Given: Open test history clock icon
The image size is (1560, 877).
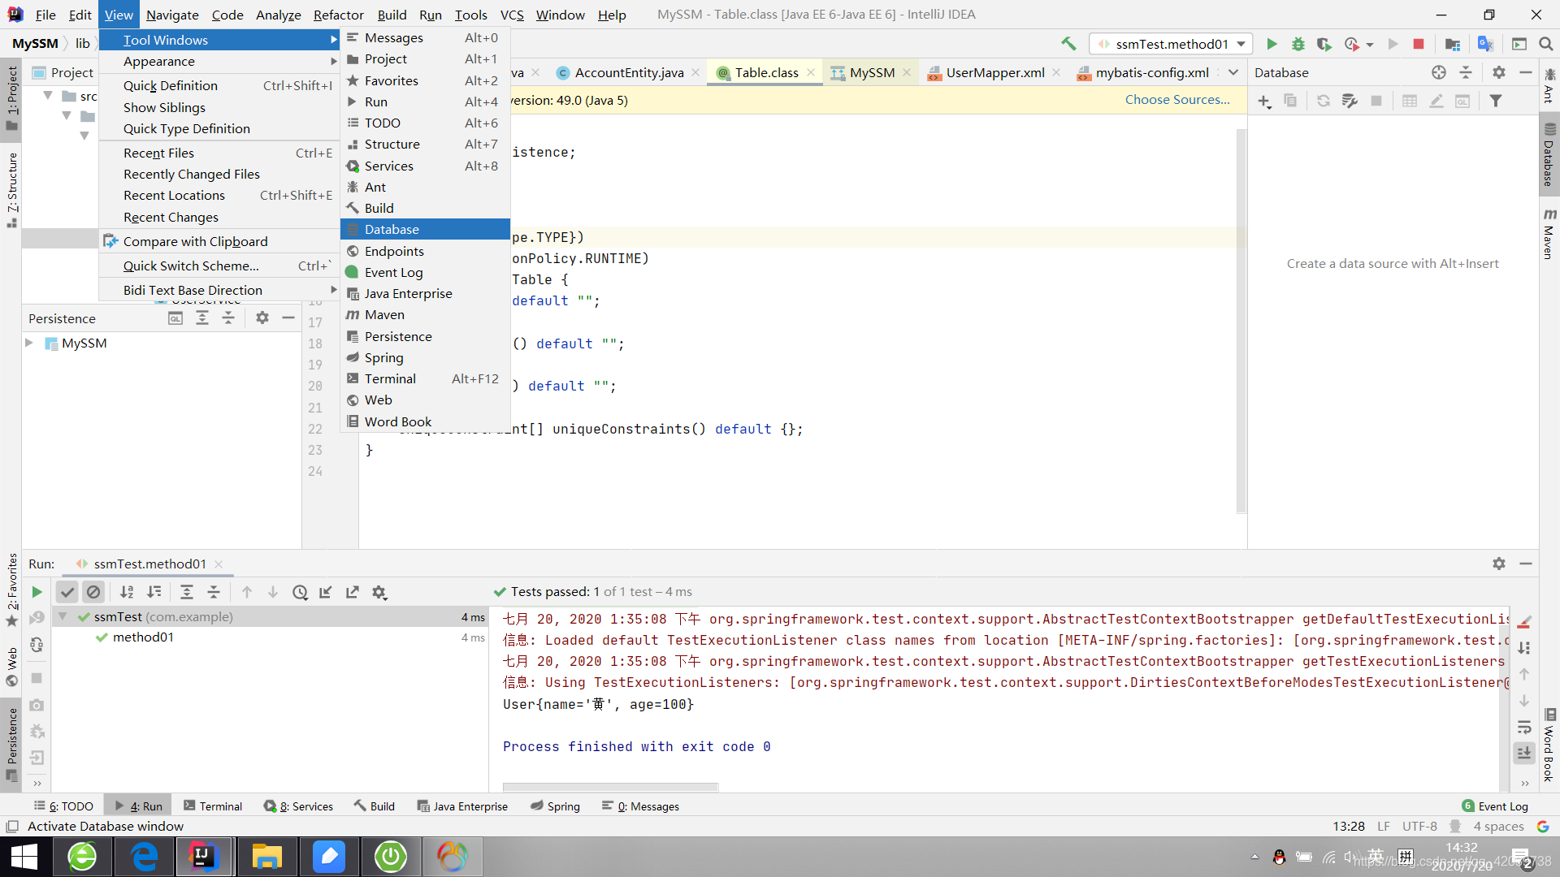Looking at the screenshot, I should click(300, 592).
